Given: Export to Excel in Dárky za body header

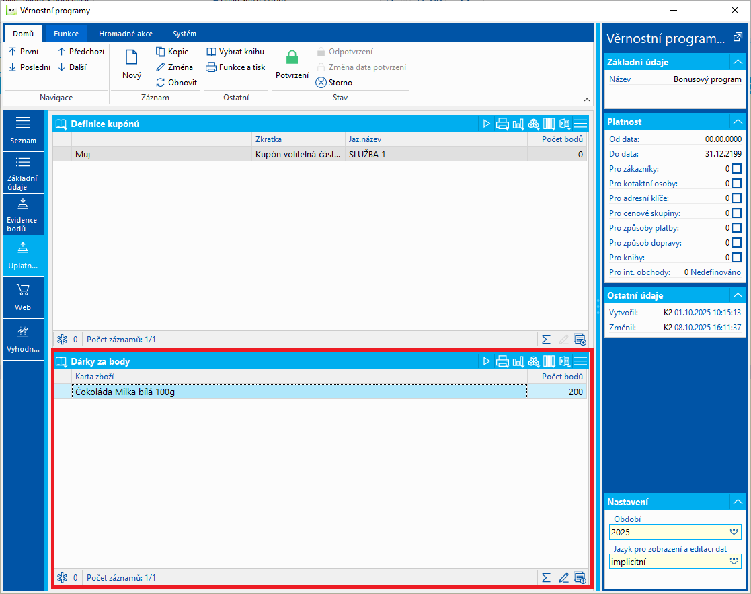Looking at the screenshot, I should (565, 361).
